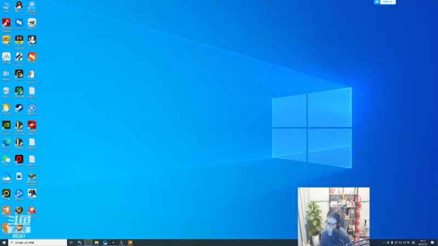The height and width of the screenshot is (246, 438).
Task: Open the Windows Start menu
Action: [4, 243]
